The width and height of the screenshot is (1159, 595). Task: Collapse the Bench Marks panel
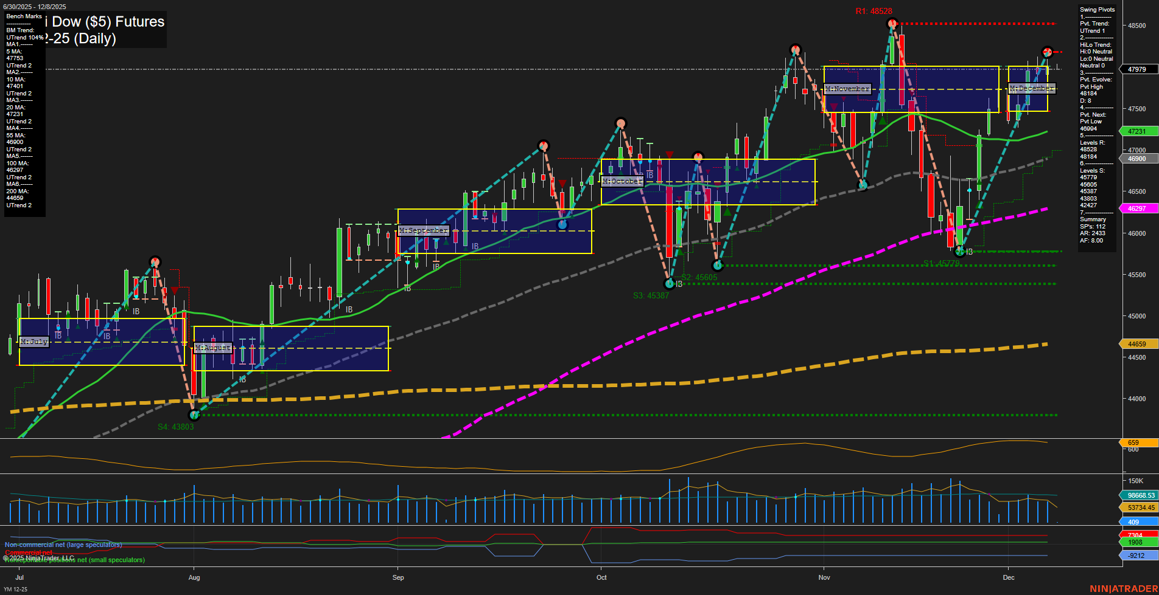[x=23, y=16]
